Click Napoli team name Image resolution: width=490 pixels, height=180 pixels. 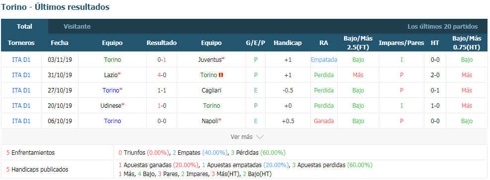coord(210,121)
